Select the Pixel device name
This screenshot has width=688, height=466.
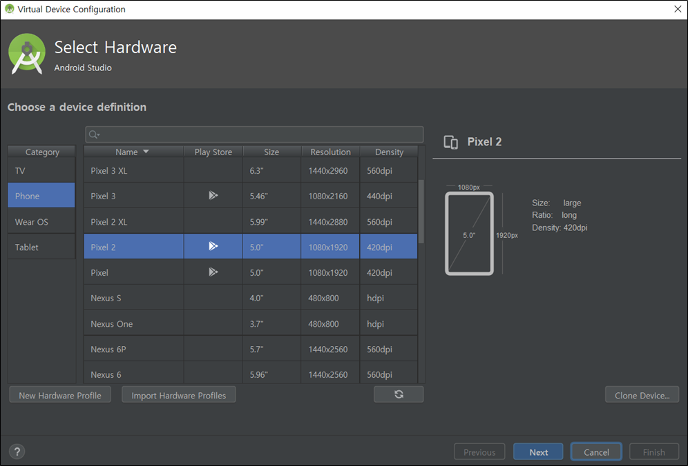coord(99,272)
